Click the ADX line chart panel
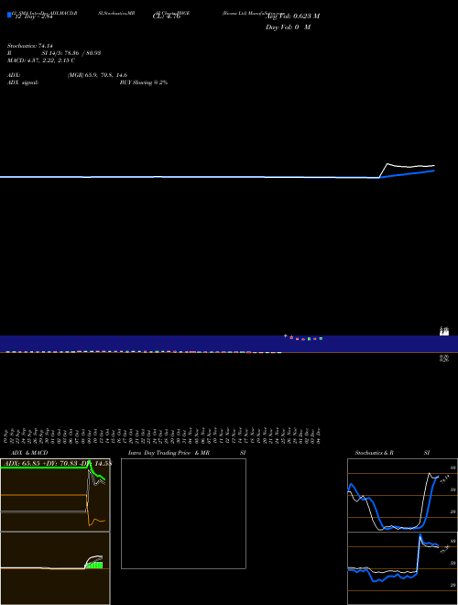Viewport: 458px width, 605px height. [55, 495]
